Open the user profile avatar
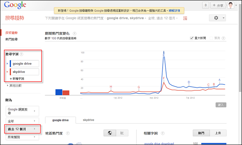 click(231, 5)
